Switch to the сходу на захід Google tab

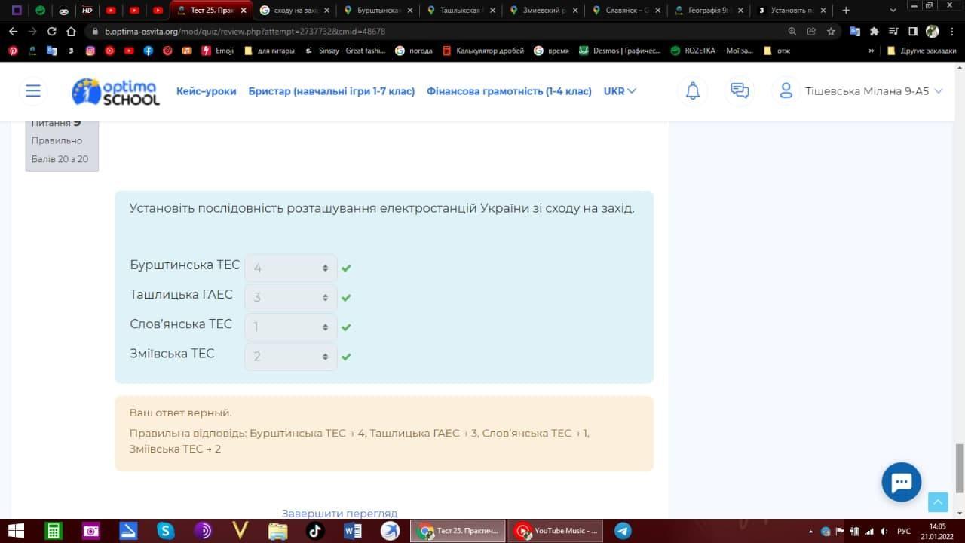(294, 11)
